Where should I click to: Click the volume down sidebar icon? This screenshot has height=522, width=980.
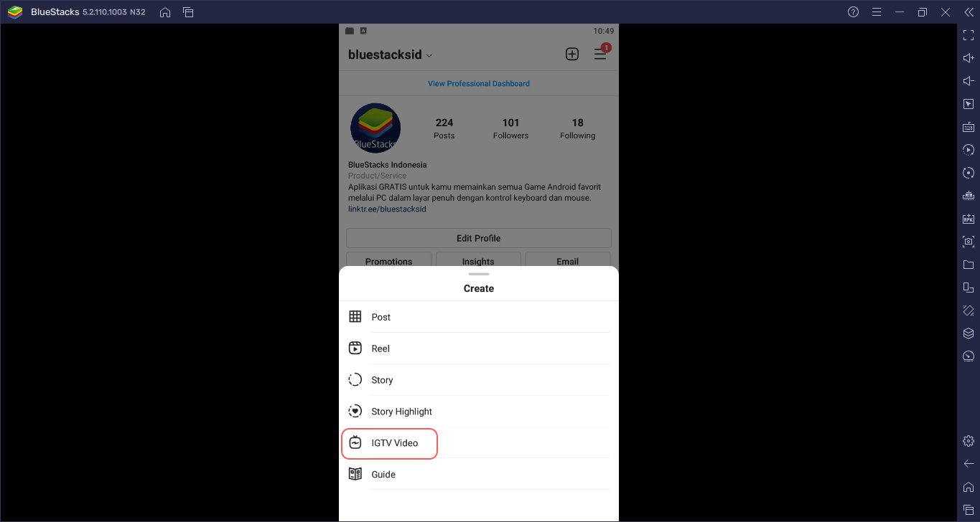[x=969, y=81]
